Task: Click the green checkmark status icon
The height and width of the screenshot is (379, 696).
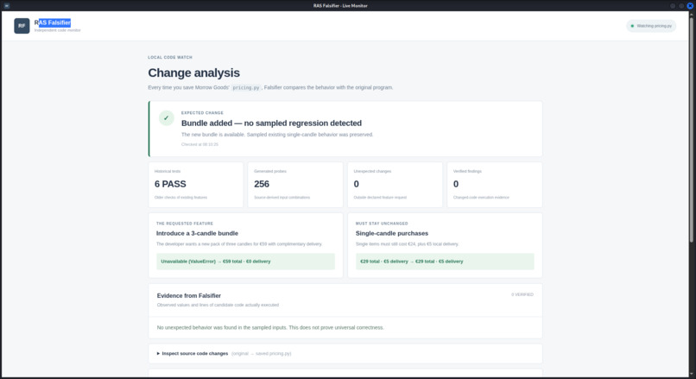Action: 166,118
